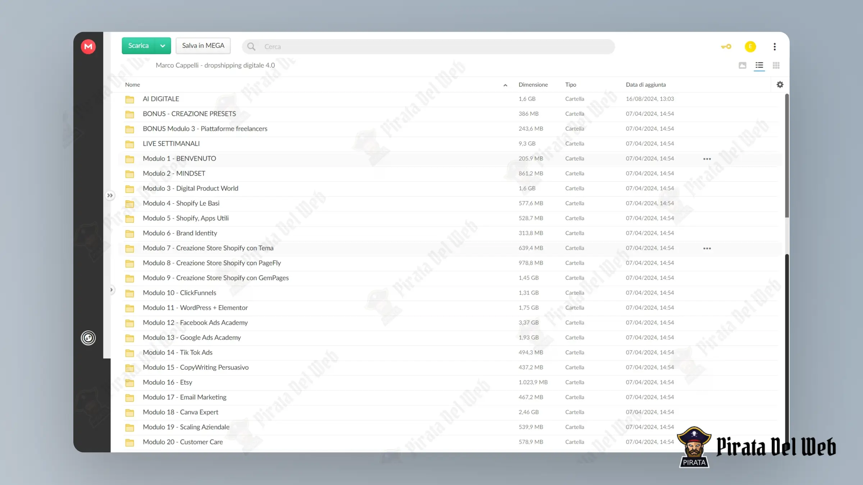Click folder icon of Modulo 2 - MINDSET
This screenshot has height=485, width=863.
[129, 174]
